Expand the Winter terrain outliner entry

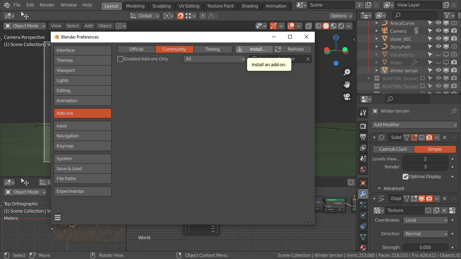[377, 70]
